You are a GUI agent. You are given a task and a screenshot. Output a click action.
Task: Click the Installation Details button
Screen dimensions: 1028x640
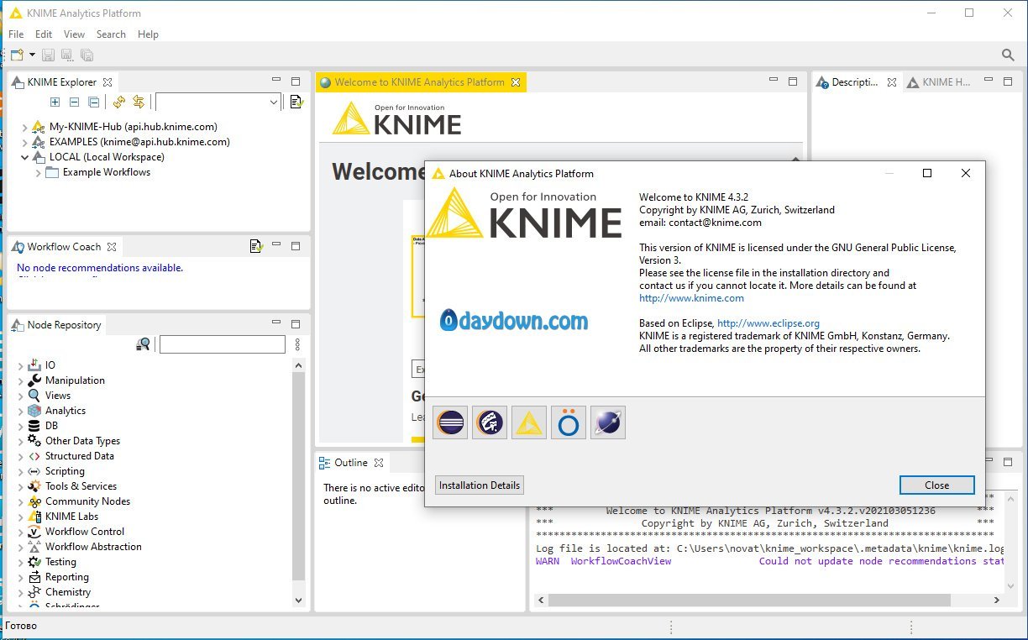pyautogui.click(x=480, y=485)
